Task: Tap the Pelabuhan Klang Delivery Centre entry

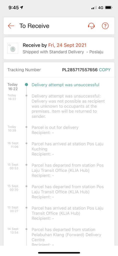Action: point(66,237)
